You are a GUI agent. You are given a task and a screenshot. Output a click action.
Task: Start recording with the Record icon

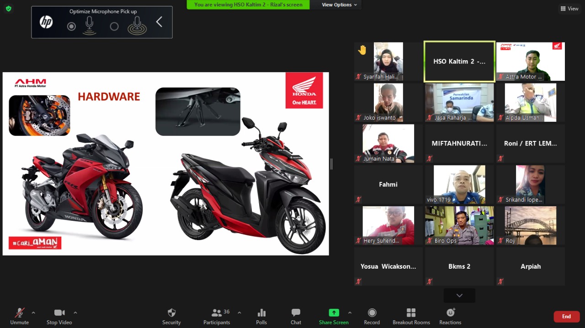pos(372,313)
